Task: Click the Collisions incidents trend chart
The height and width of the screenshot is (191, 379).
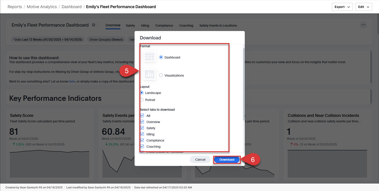Action: [327, 164]
